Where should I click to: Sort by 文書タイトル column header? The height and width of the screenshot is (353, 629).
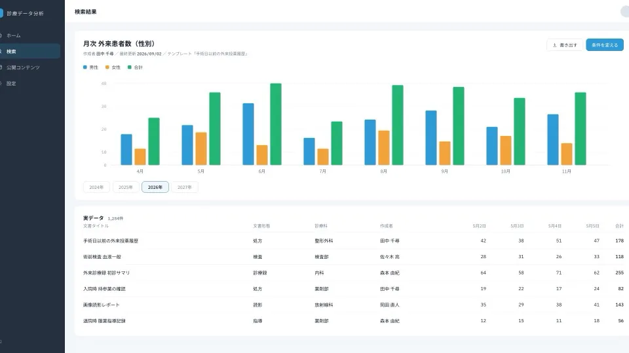pyautogui.click(x=96, y=226)
